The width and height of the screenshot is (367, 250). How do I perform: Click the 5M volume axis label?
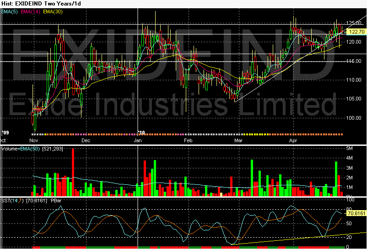349,149
